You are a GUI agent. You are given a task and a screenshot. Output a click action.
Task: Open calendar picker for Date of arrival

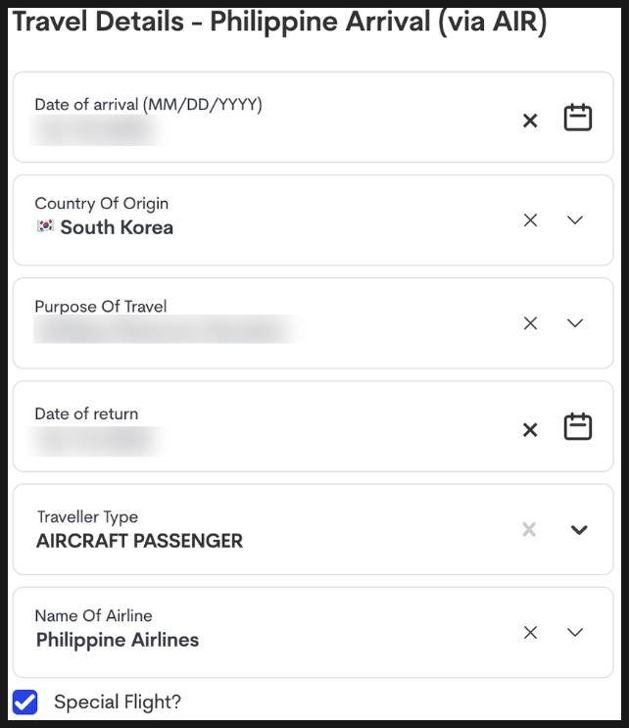(577, 118)
